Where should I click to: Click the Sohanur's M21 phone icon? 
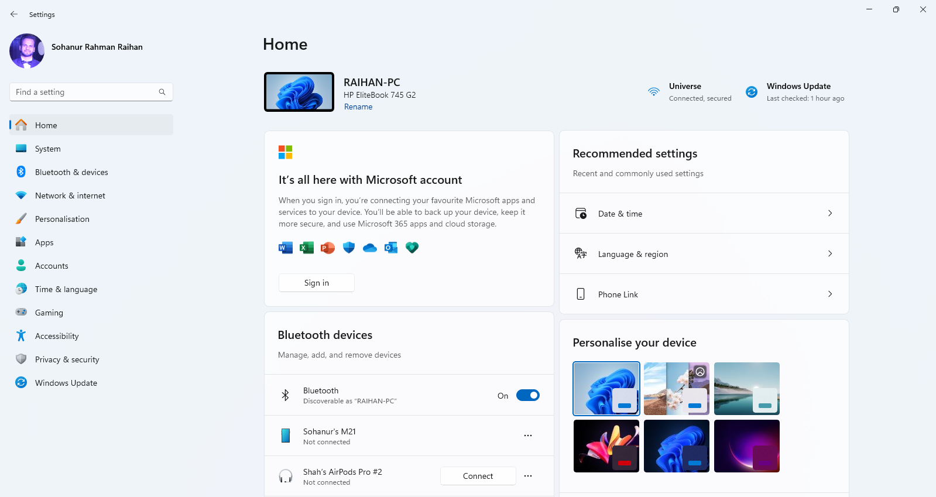(x=286, y=436)
